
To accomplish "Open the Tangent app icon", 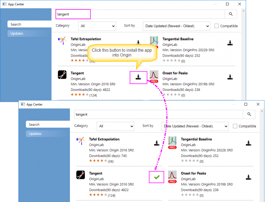I will click(62, 75).
